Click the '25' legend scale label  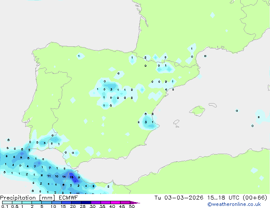tap(83, 206)
